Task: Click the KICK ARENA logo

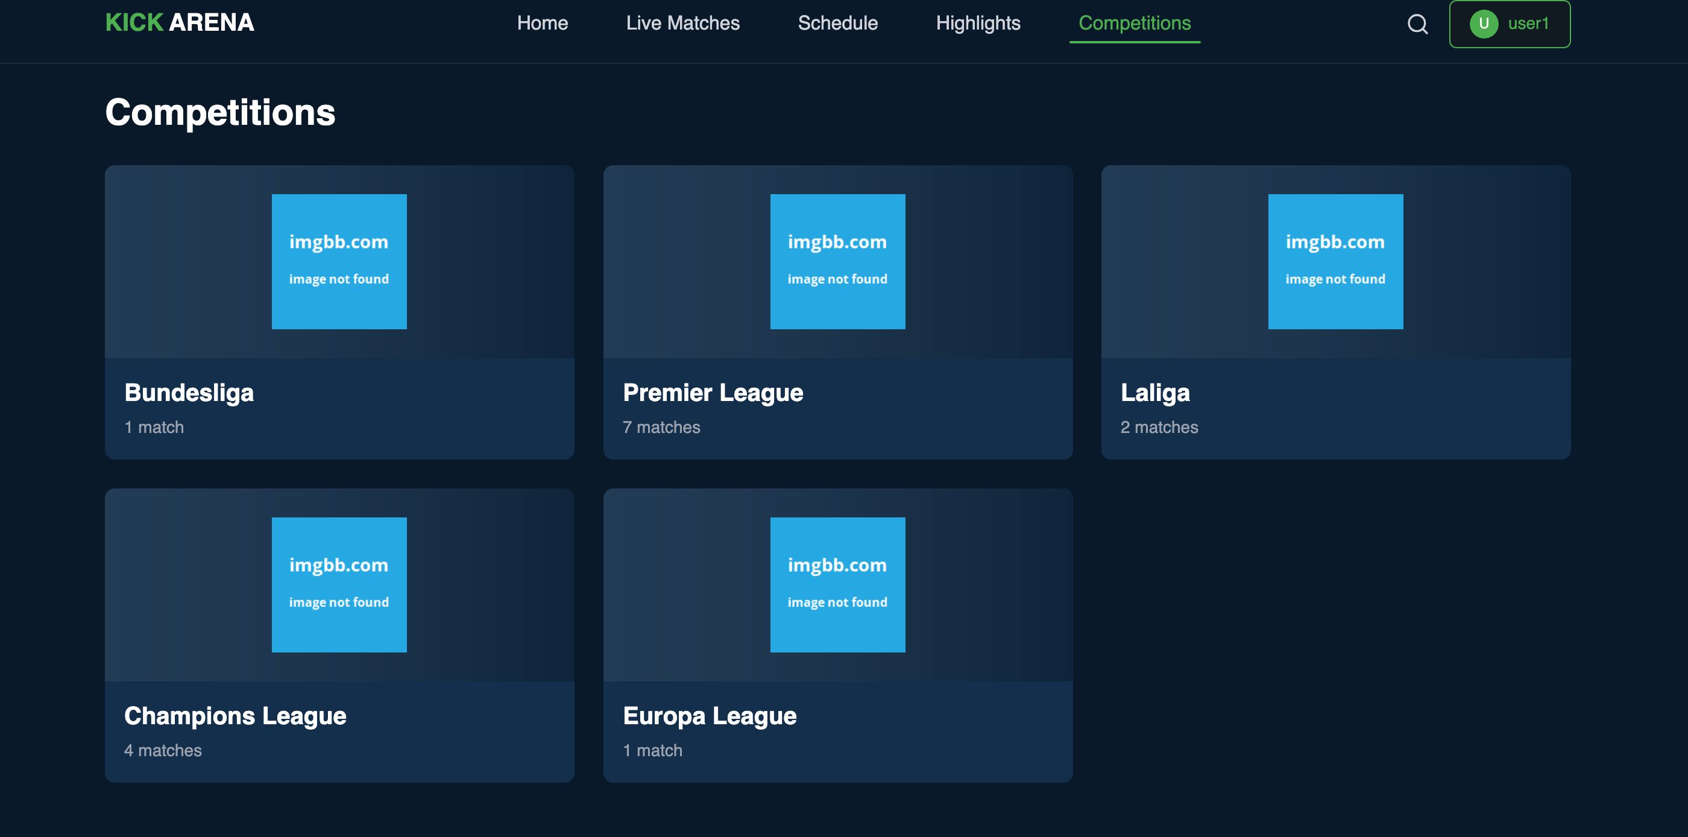Action: [180, 23]
